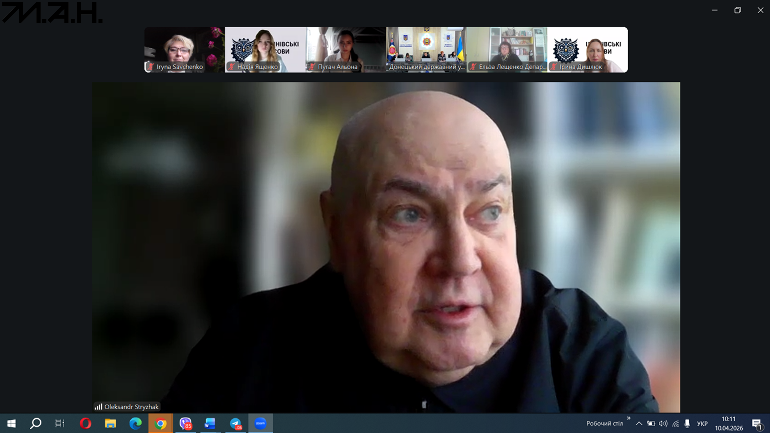Image resolution: width=770 pixels, height=433 pixels.
Task: Switch to Microsoft Word document
Action: [210, 423]
